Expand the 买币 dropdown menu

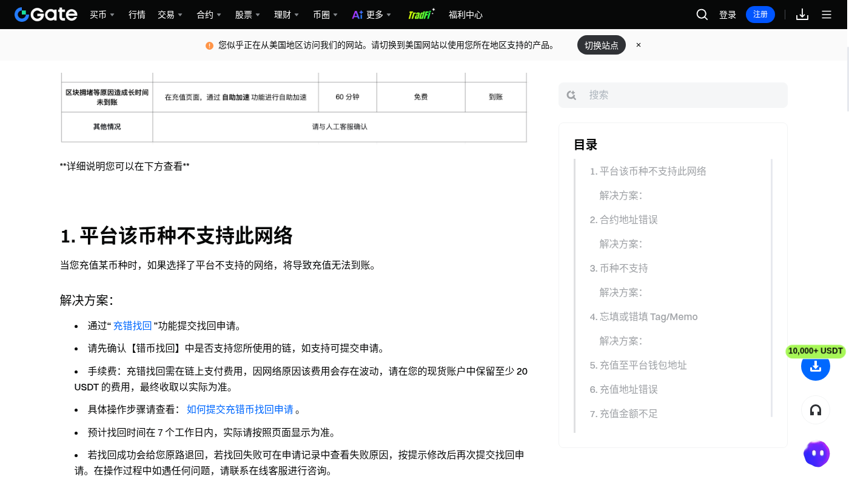[x=102, y=15]
